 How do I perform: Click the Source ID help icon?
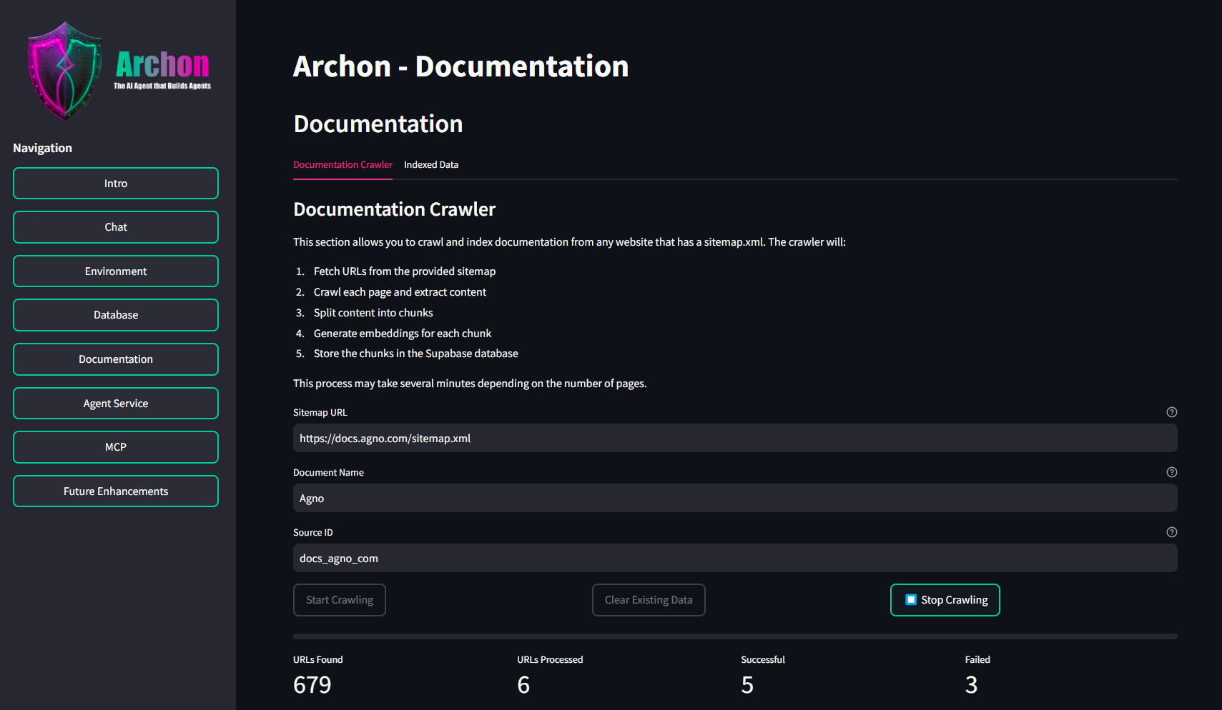[1171, 532]
